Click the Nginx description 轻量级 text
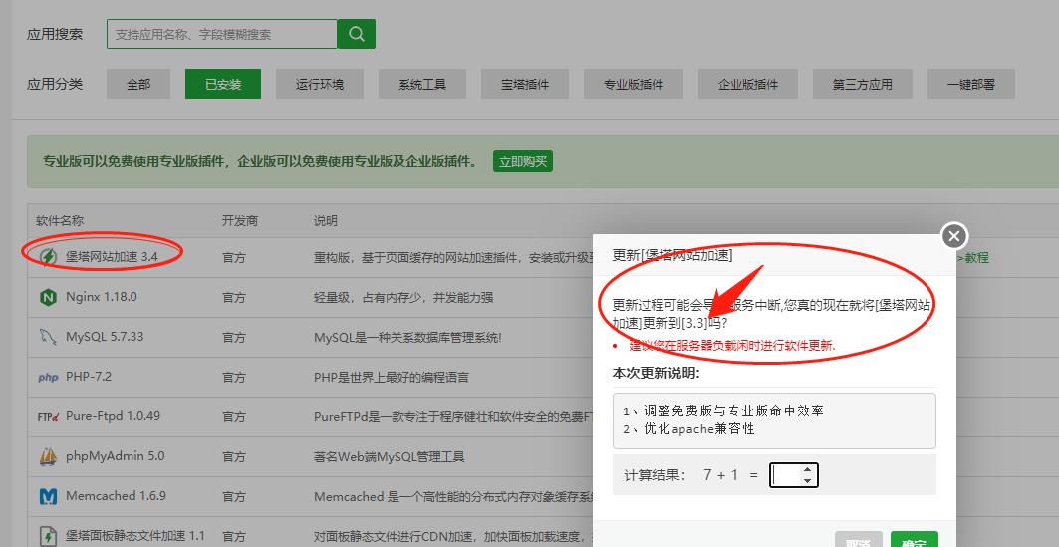Screen dimensions: 1059x547 click(x=403, y=297)
